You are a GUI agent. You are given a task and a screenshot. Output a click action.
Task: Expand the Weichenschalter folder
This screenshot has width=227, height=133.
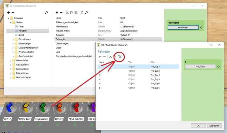pos(13,52)
